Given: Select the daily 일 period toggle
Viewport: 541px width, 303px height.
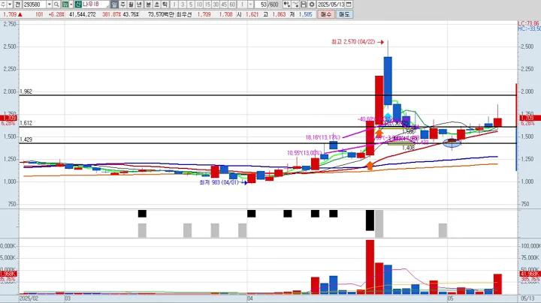Looking at the screenshot, I should (114, 4).
